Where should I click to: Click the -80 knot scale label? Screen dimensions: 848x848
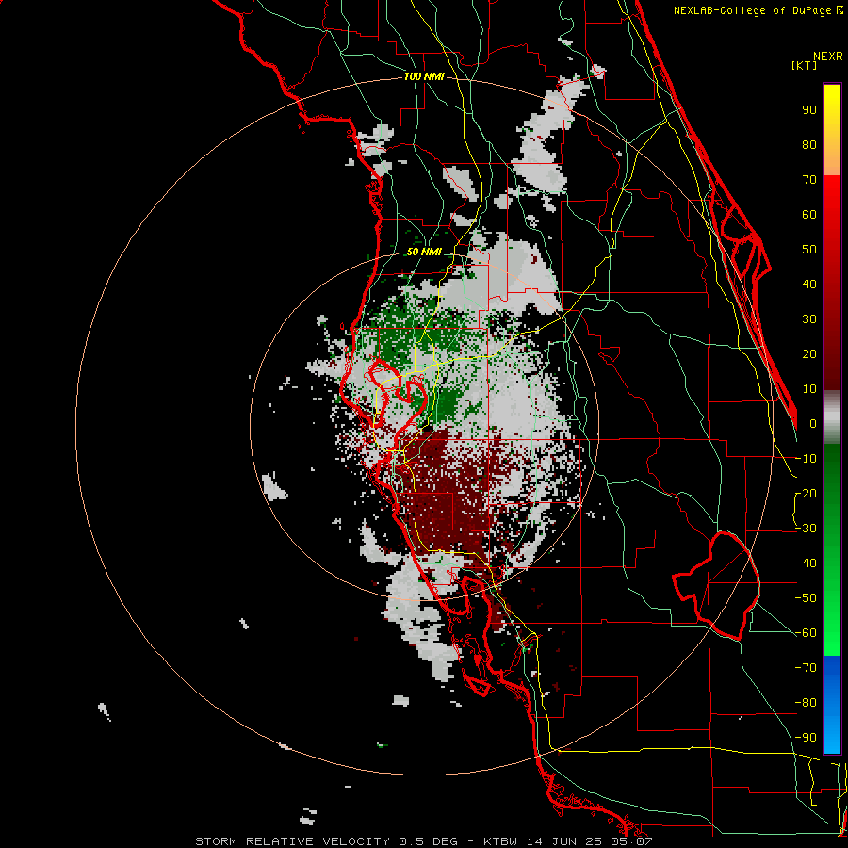point(807,703)
